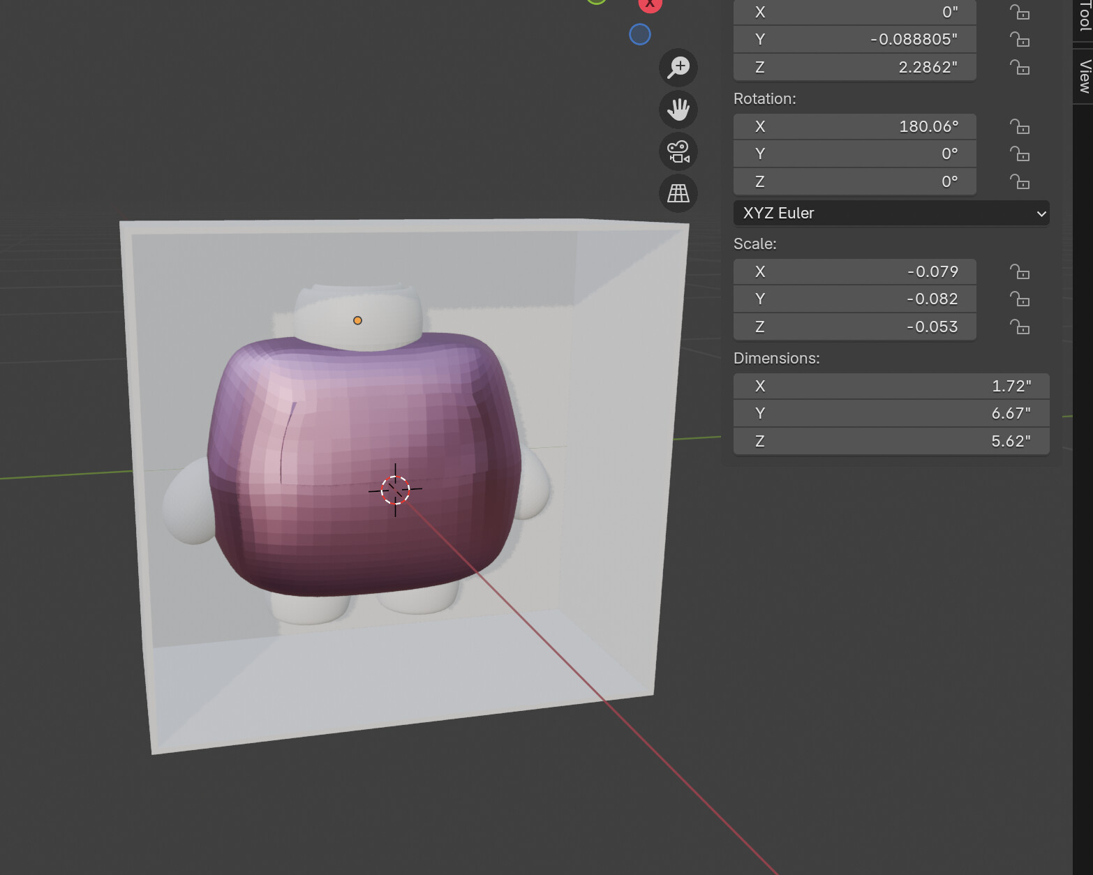Toggle lock for Scale Y
1093x875 pixels.
(x=1020, y=299)
